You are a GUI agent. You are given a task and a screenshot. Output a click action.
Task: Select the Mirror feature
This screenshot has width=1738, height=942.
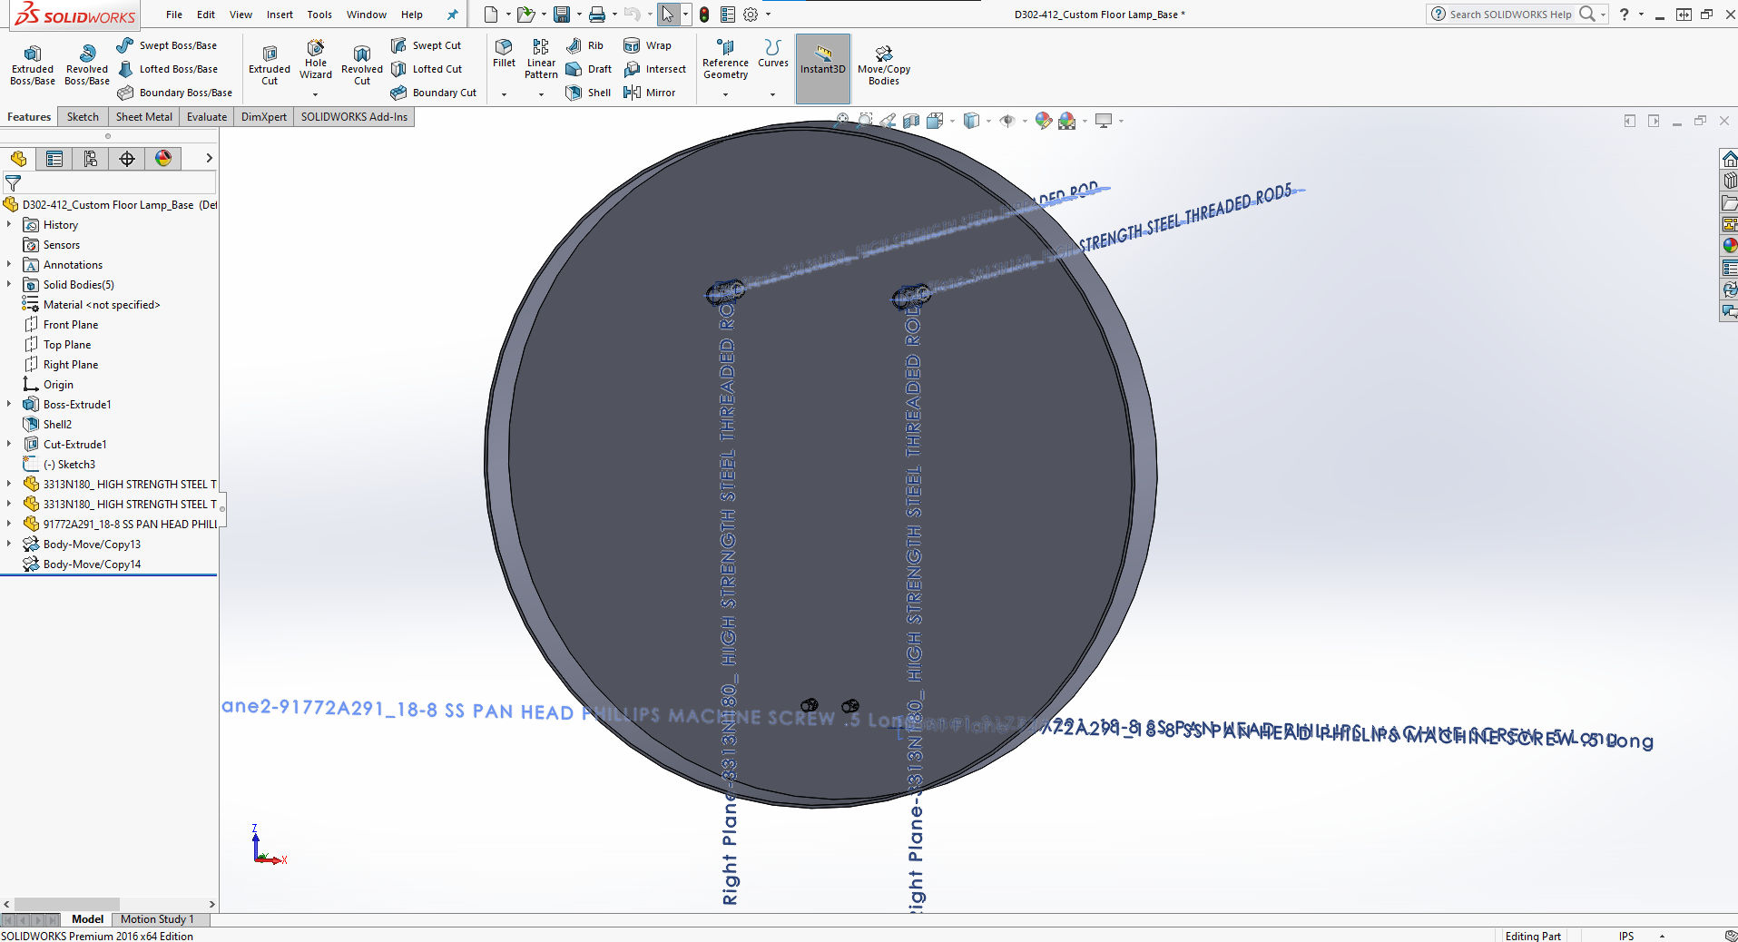pos(650,93)
